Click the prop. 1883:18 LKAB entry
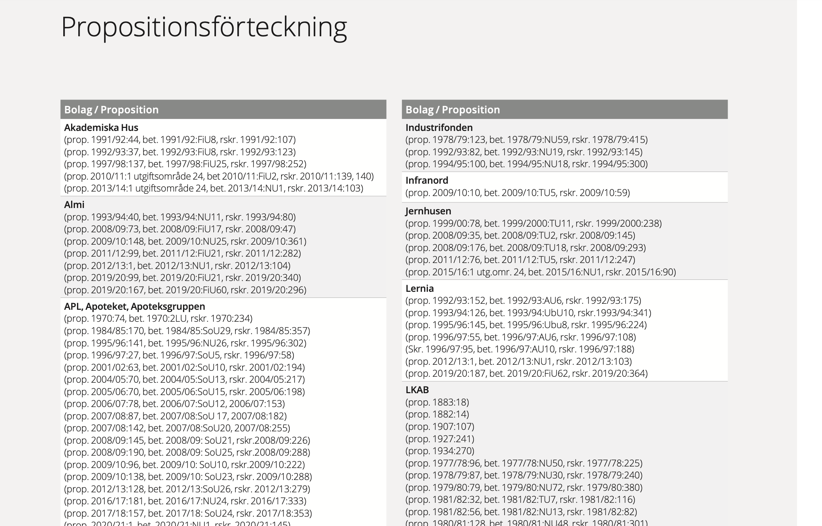822x526 pixels. tap(437, 402)
